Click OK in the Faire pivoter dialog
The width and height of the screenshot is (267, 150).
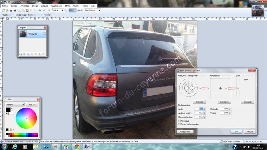tap(236, 132)
